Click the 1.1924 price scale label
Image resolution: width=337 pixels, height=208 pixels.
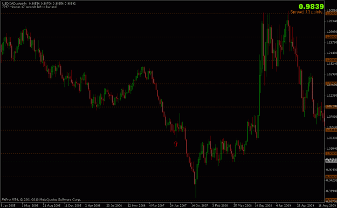332,64
